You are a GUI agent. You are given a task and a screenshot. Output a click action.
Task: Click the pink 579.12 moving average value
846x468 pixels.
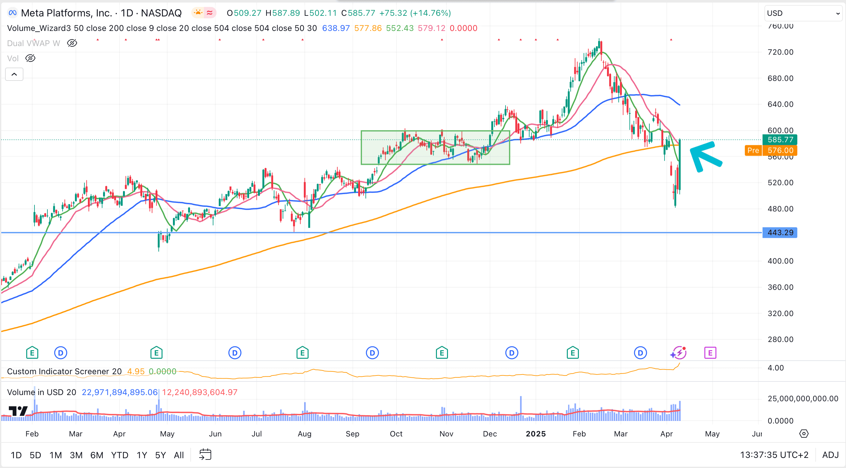(x=432, y=28)
